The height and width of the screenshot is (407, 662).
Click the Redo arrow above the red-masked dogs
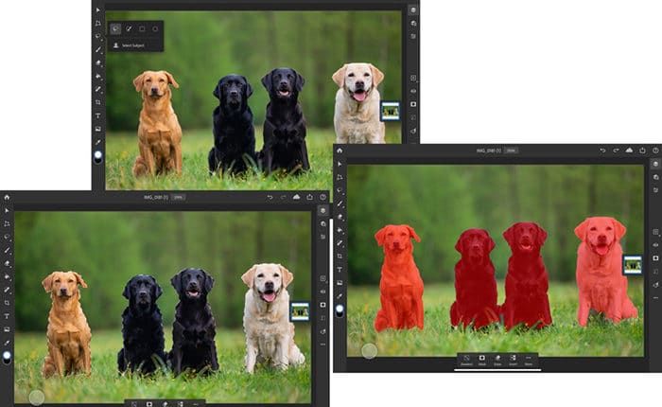pos(616,150)
